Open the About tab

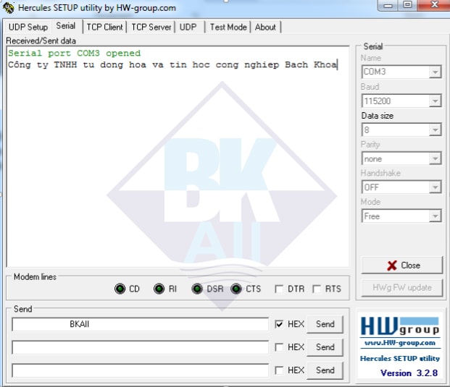[265, 27]
